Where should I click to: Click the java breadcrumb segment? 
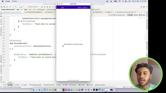[x=30, y=10]
